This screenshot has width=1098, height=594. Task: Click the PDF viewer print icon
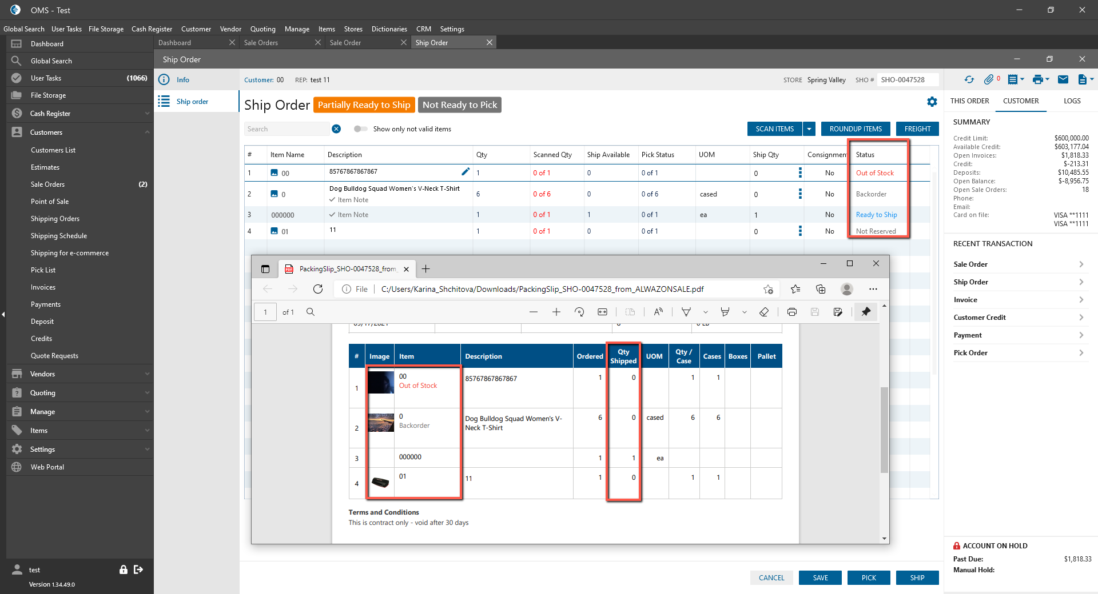click(792, 312)
